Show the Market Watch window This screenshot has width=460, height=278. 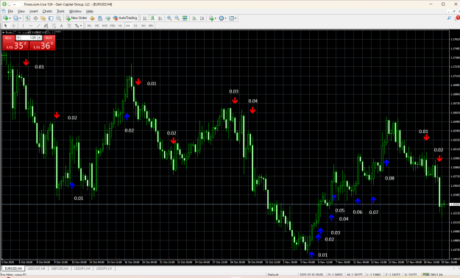point(27,18)
